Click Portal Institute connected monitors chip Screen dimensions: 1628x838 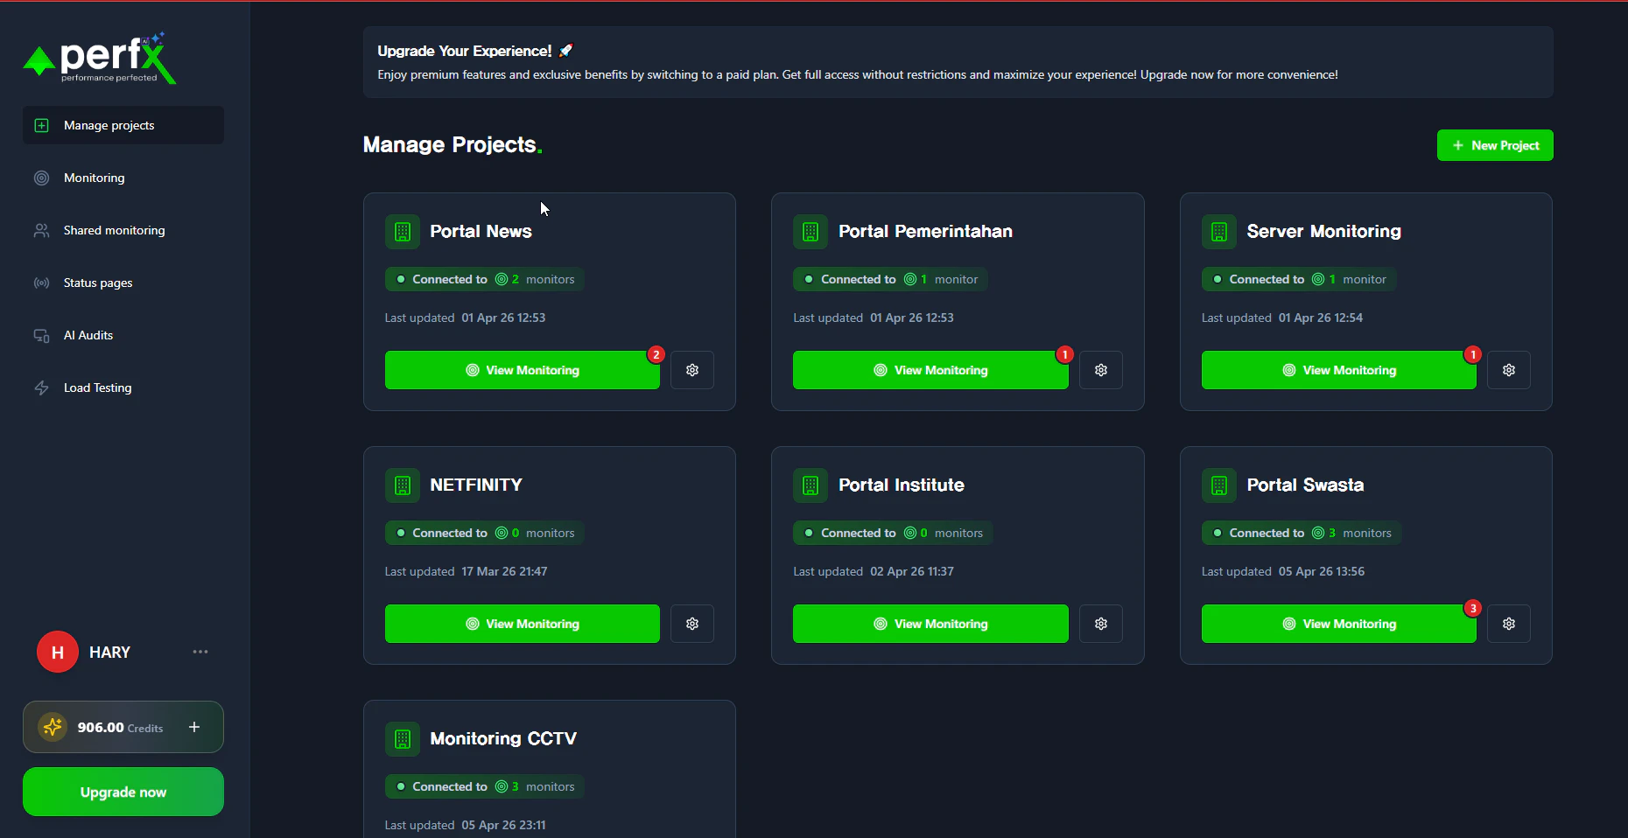(893, 533)
